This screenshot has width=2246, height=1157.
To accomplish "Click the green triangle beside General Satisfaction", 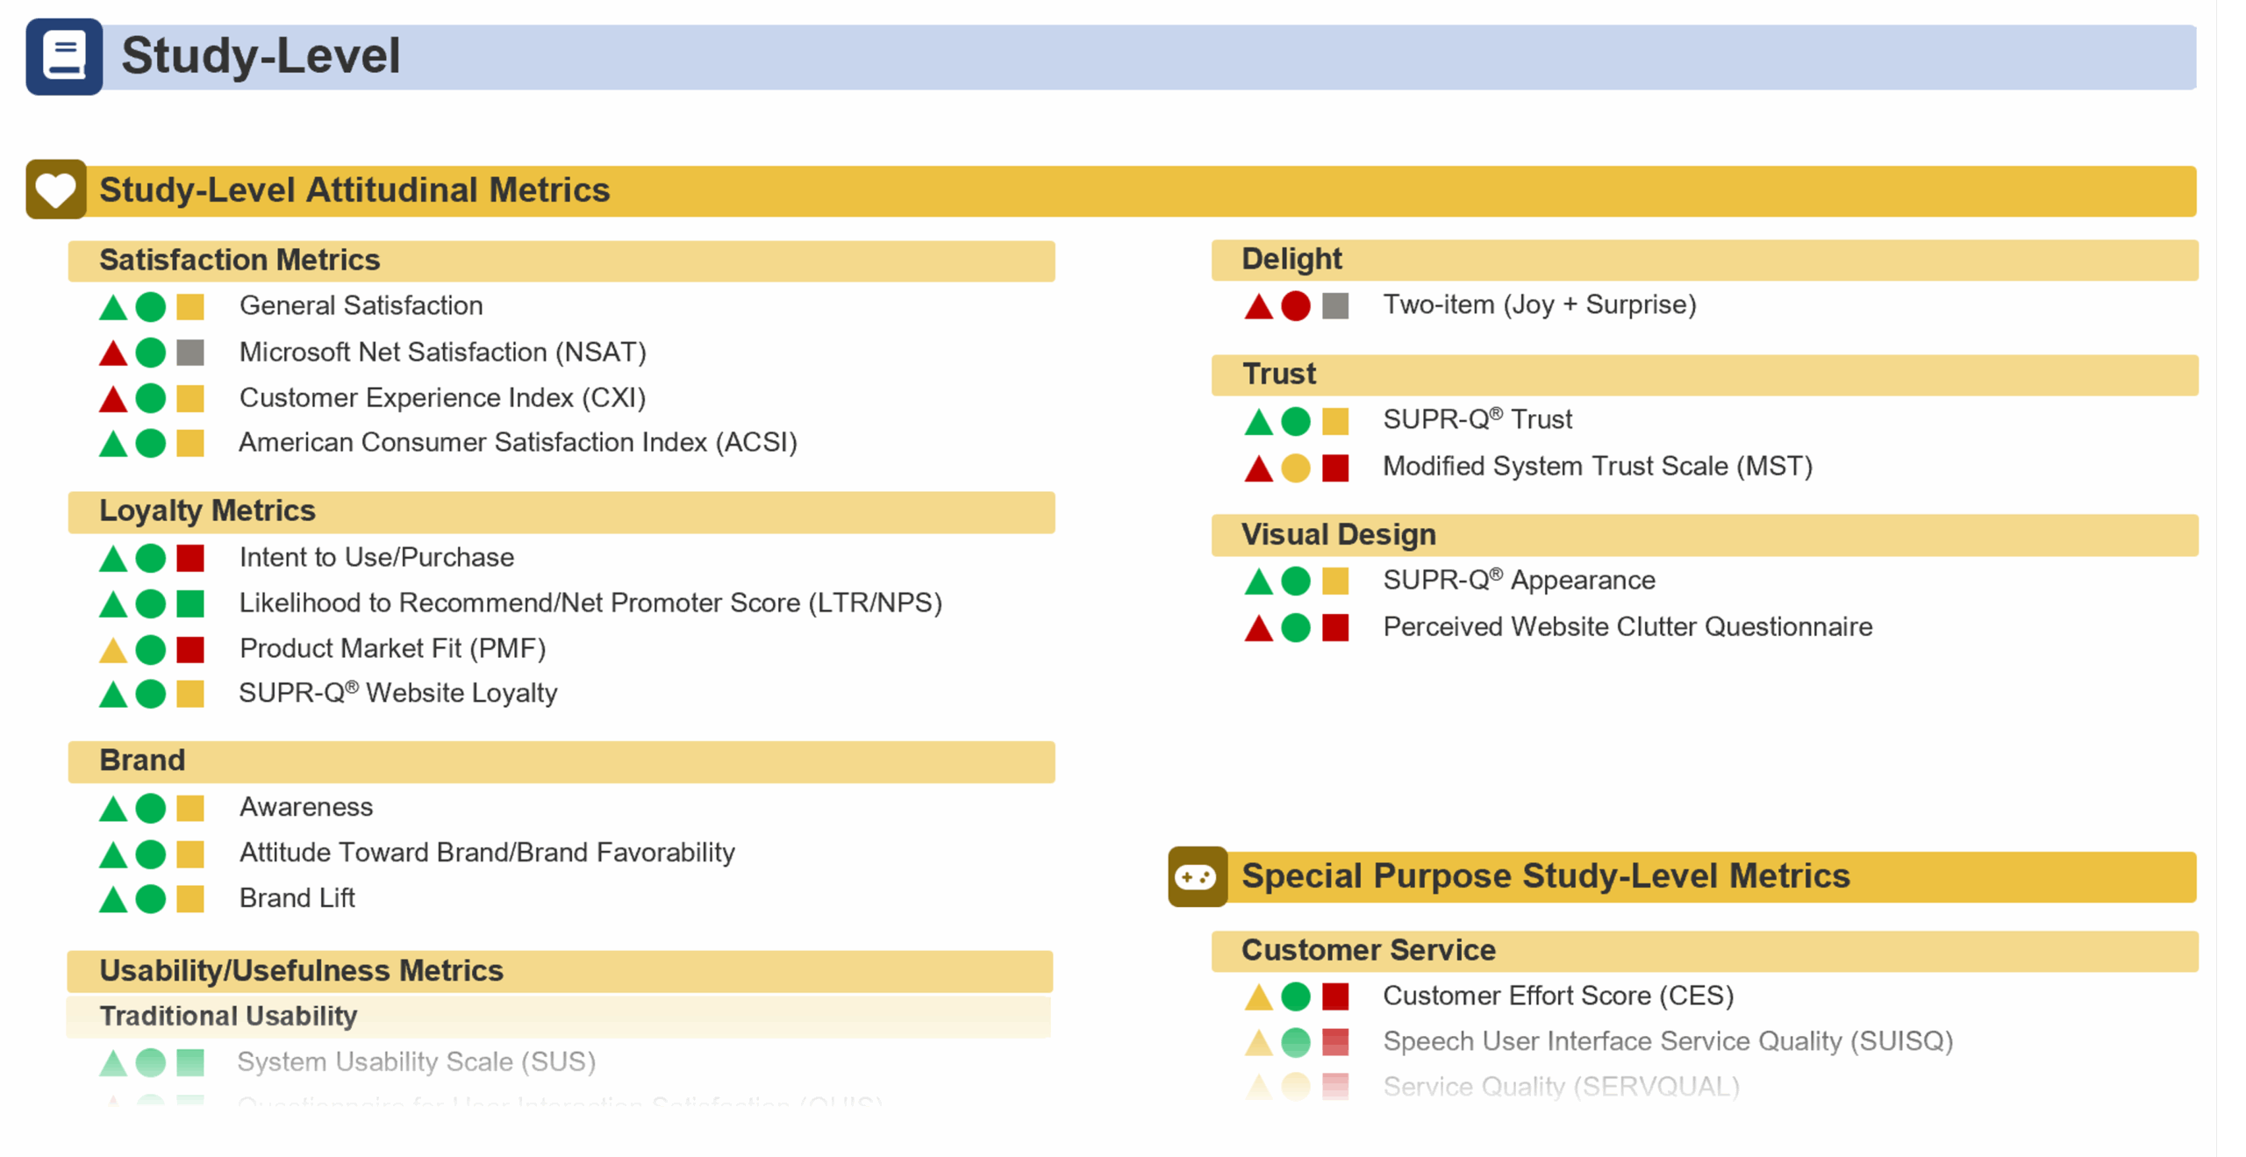I will pos(113,308).
